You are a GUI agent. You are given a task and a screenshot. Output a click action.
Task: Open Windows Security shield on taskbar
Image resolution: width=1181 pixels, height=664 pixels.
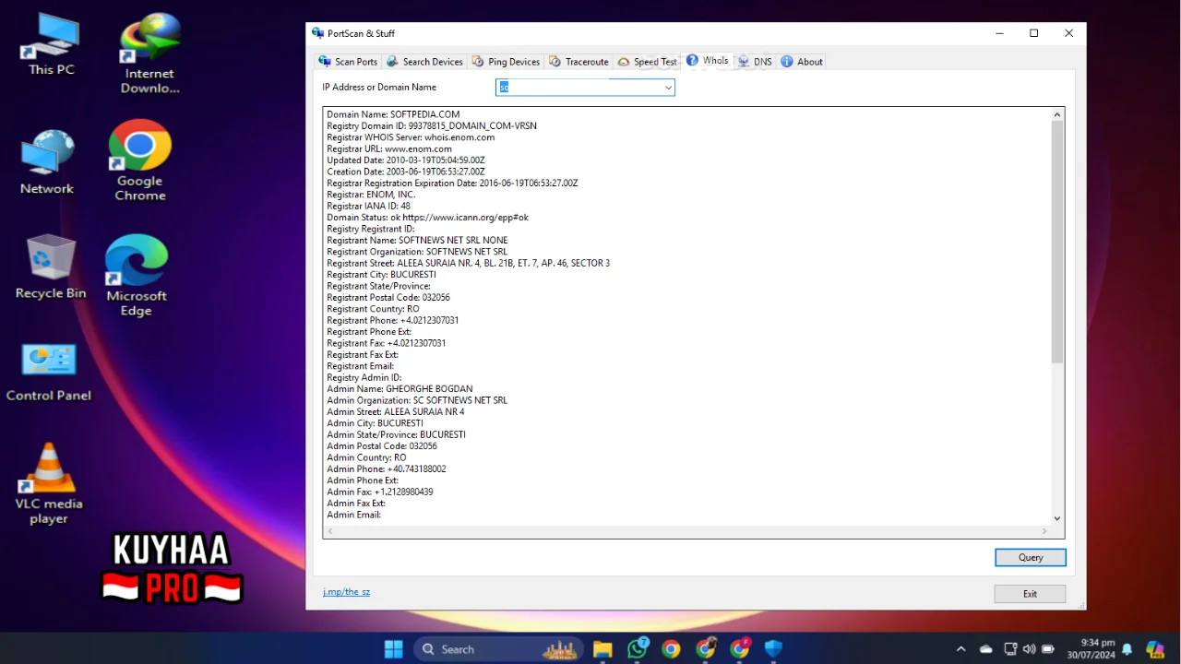[x=773, y=649]
